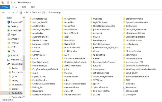Click the navigation pane scrollbar thumb

pyautogui.click(x=24, y=63)
